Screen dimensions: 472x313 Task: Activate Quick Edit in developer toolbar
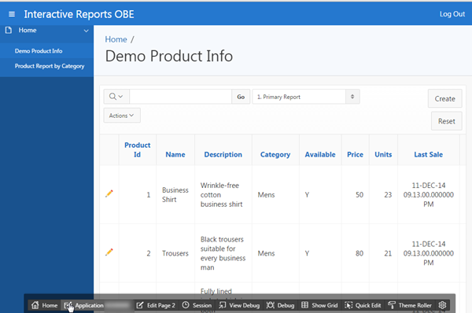coord(363,305)
